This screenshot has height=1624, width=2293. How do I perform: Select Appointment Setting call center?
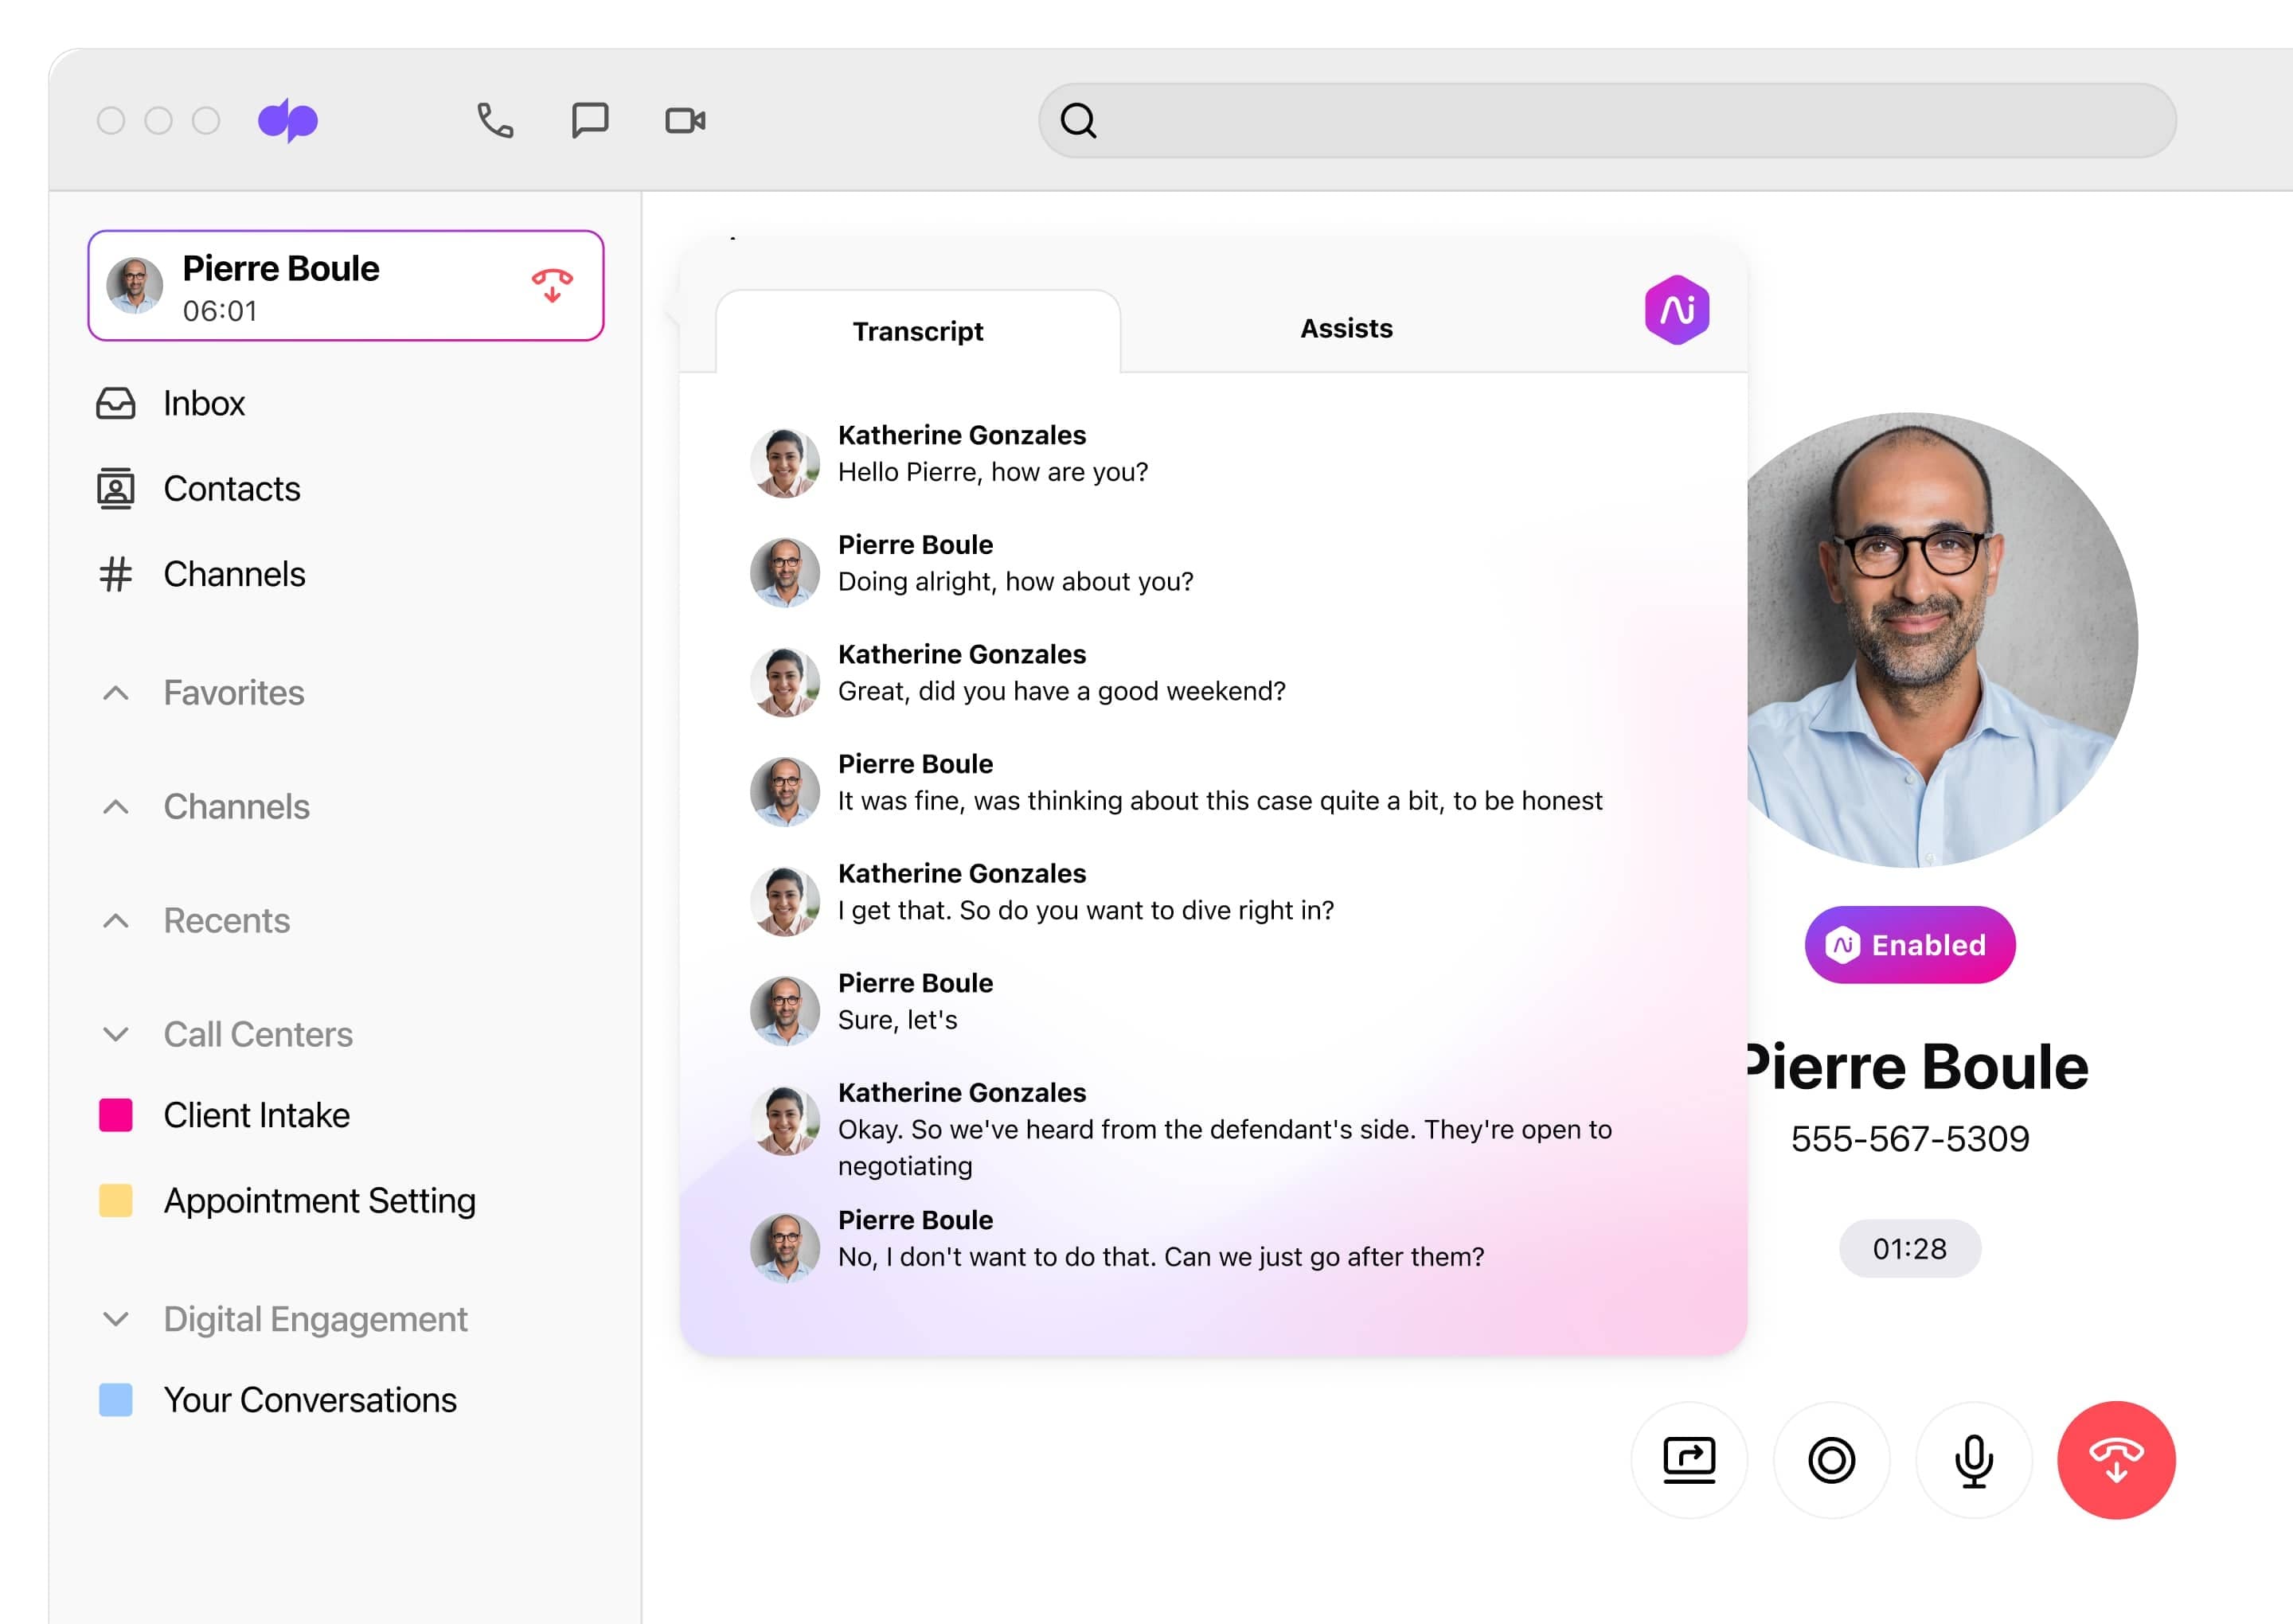point(318,1200)
